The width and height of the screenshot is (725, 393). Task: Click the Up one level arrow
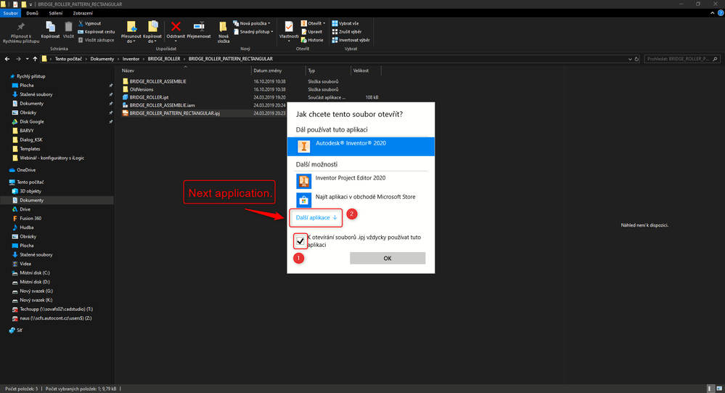coord(35,59)
